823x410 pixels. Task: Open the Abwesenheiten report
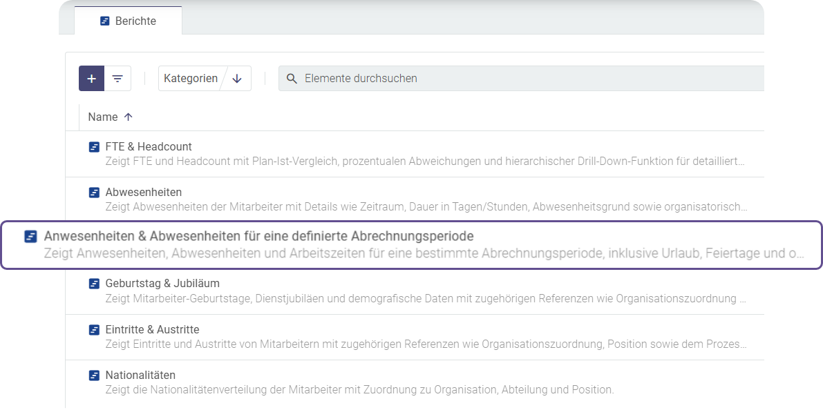tap(144, 193)
